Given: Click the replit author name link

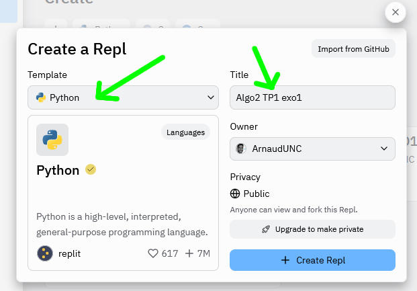Looking at the screenshot, I should pos(71,253).
